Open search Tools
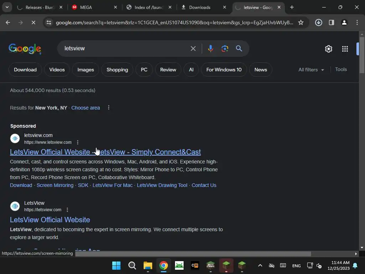365x274 pixels. coord(341,70)
